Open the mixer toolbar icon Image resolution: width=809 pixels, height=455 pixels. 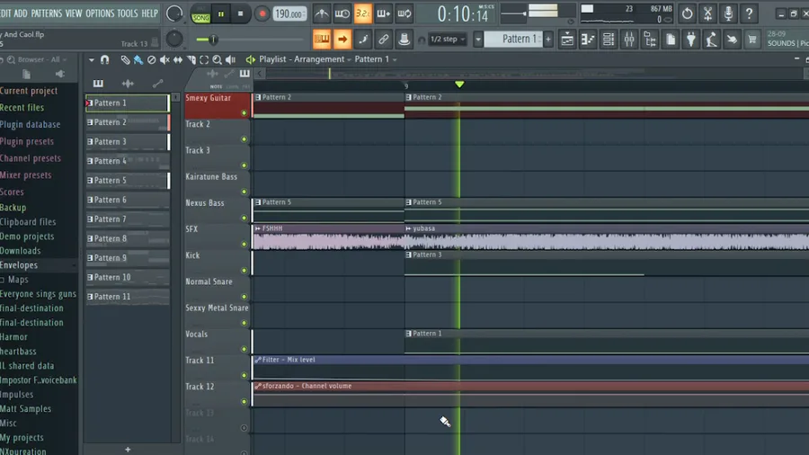(x=629, y=40)
